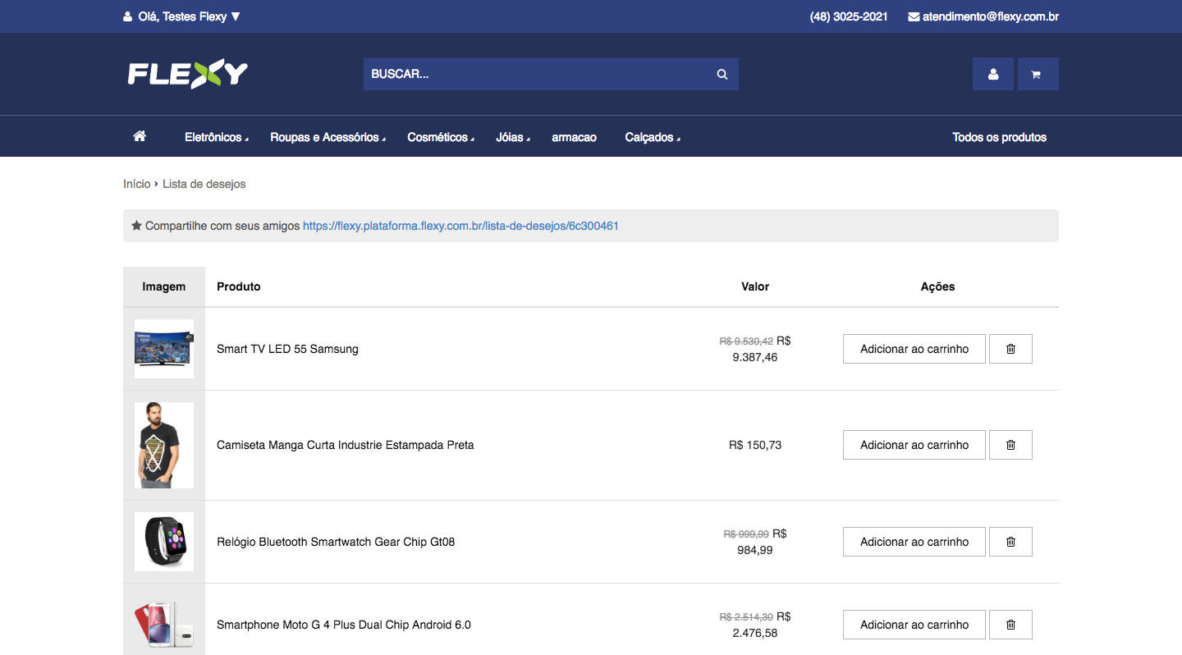
Task: Remove Smartphone Moto G 4 Plus with trash icon
Action: click(1010, 625)
